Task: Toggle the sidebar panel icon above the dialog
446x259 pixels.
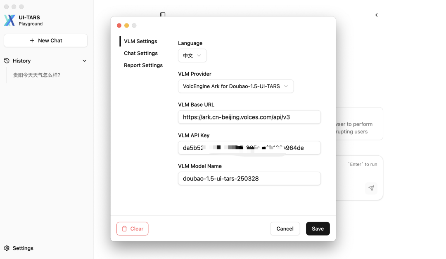Action: (x=163, y=14)
